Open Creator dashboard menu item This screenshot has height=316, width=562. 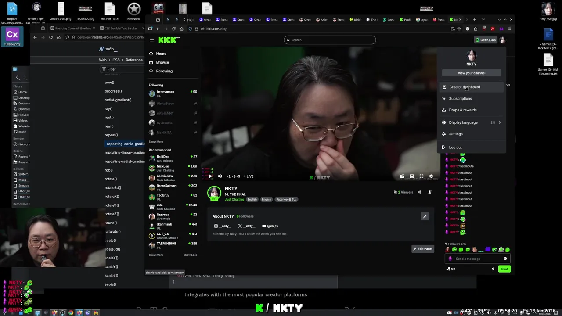pos(471,87)
